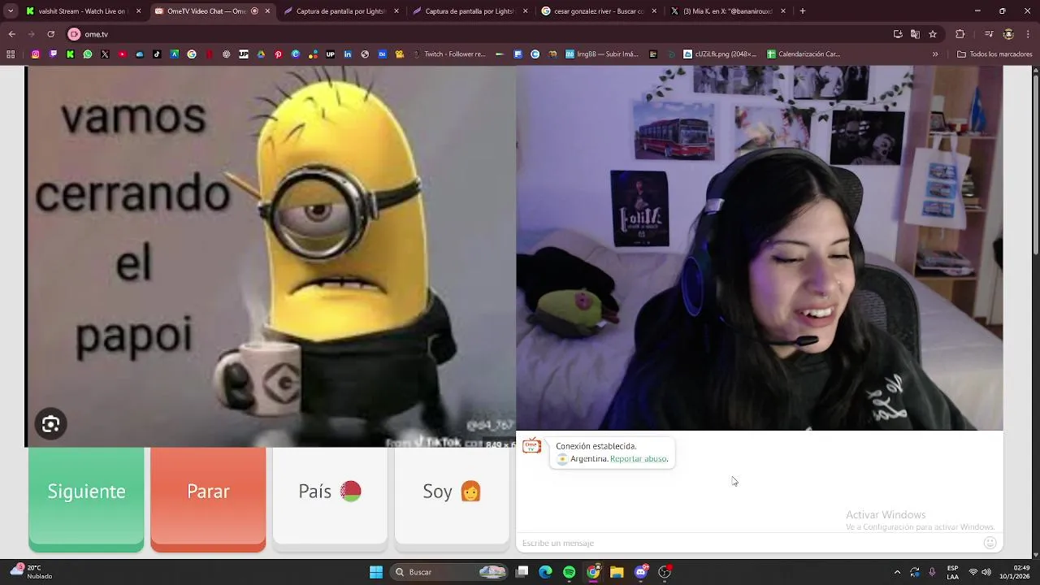Open the media control icon in Chrome toolbar
The height and width of the screenshot is (585, 1040).
coord(989,34)
